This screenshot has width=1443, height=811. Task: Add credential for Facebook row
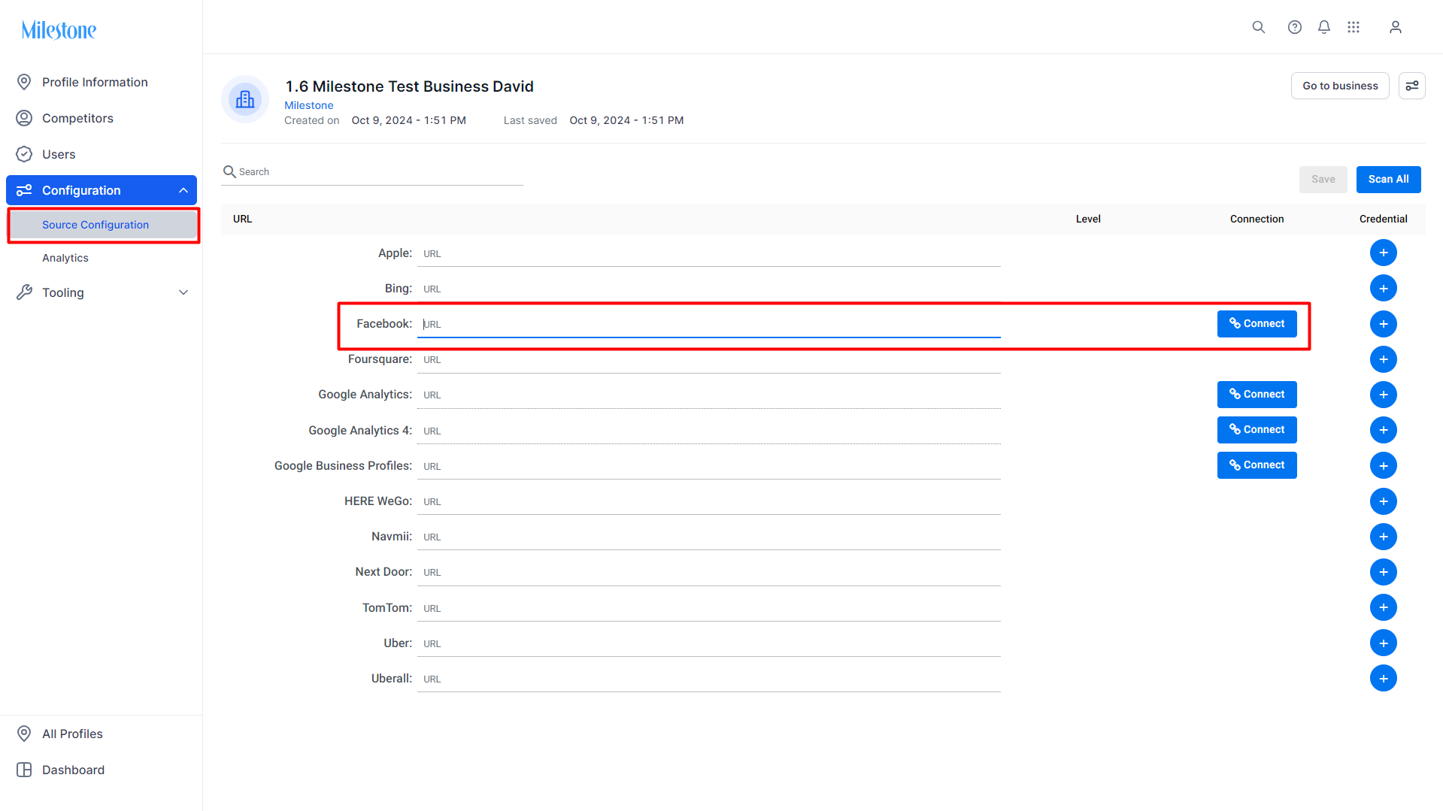click(x=1383, y=324)
